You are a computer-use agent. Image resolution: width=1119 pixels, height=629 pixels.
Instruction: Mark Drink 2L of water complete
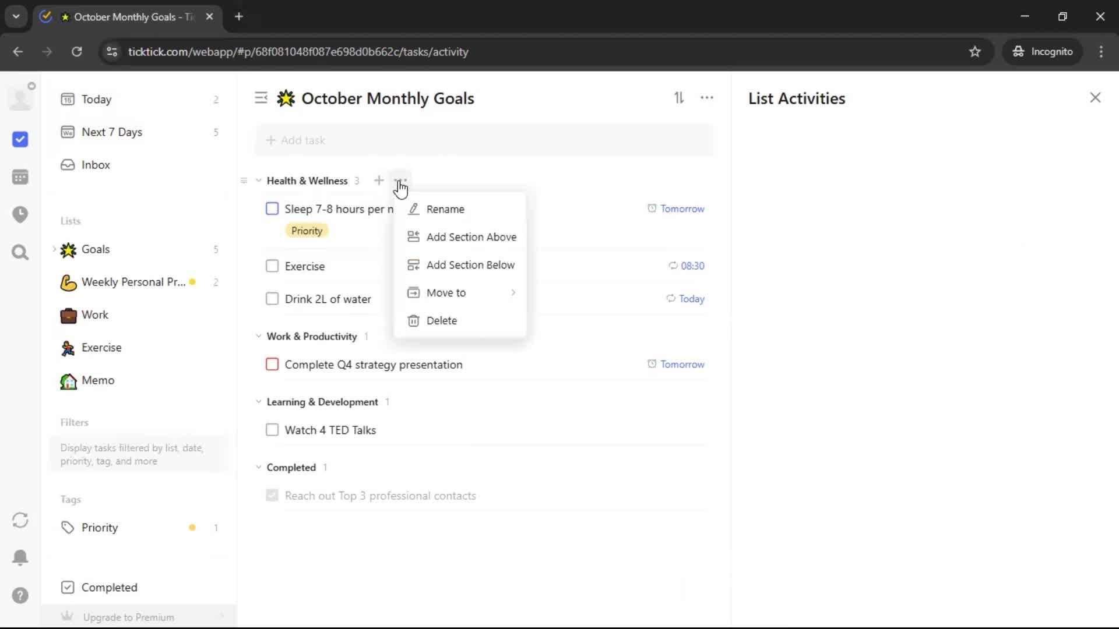(272, 299)
